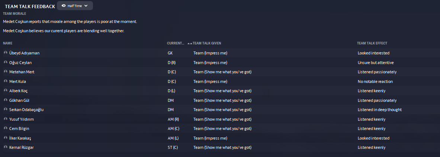Sort by Team Talk Effect column
The height and width of the screenshot is (157, 440).
coord(372,43)
